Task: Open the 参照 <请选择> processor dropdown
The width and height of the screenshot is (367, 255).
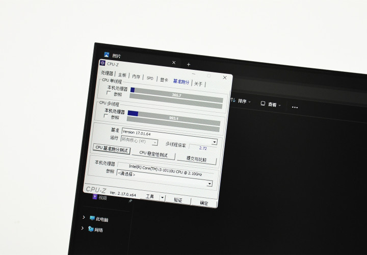Action: (x=210, y=184)
